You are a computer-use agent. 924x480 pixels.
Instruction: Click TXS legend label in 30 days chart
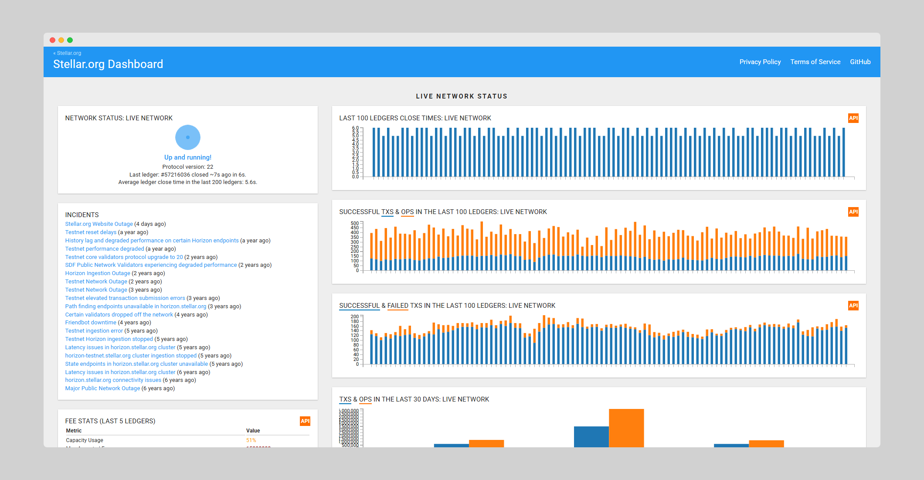(x=345, y=399)
